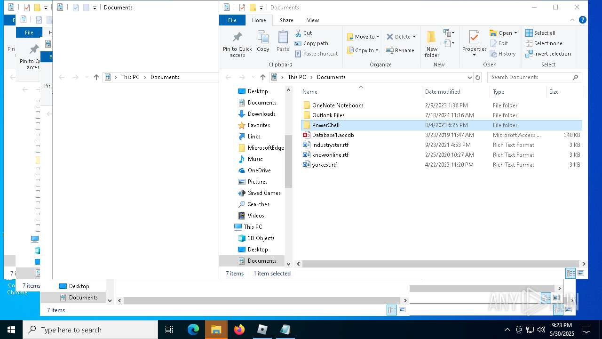Switch to the Home ribbon tab
This screenshot has width=602, height=339.
pyautogui.click(x=259, y=20)
